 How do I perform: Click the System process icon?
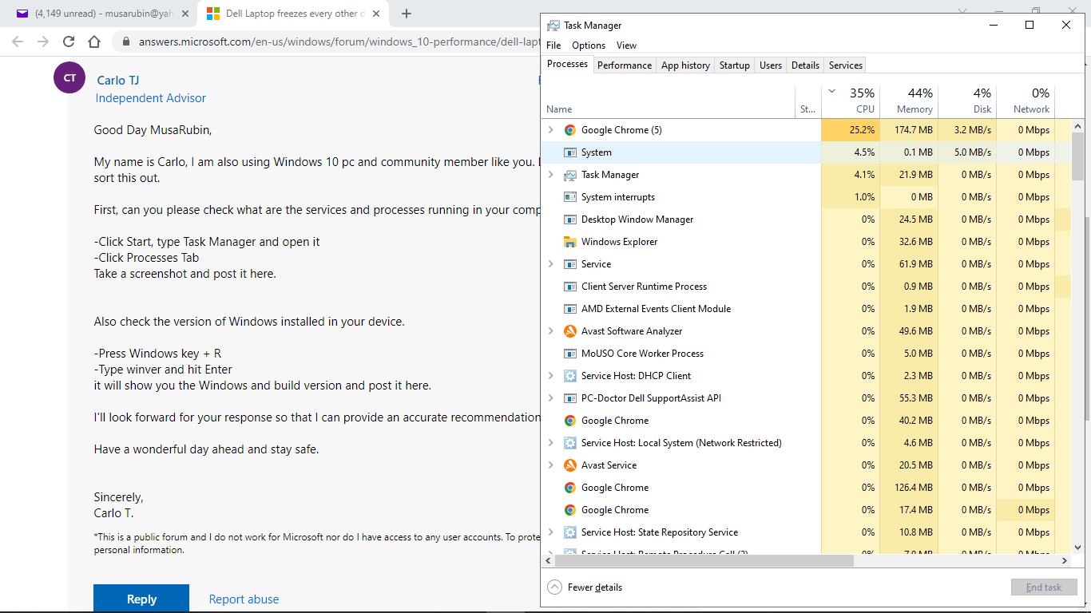pyautogui.click(x=569, y=152)
